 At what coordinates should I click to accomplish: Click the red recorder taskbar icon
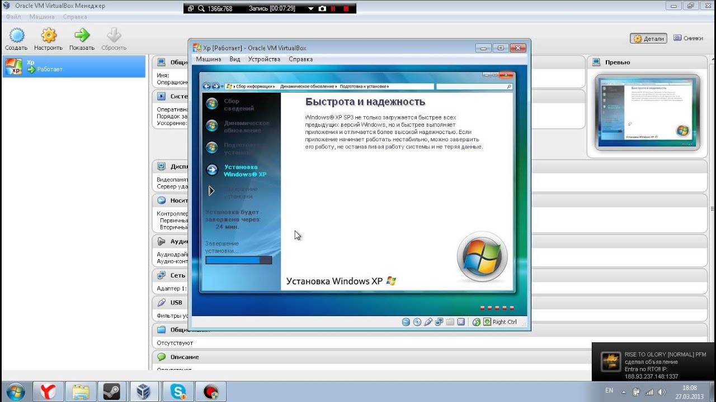point(211,392)
